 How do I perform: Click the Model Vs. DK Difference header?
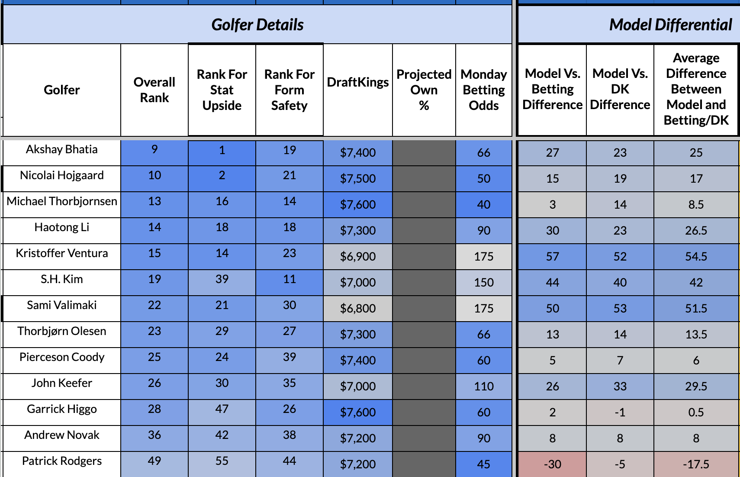click(x=620, y=89)
